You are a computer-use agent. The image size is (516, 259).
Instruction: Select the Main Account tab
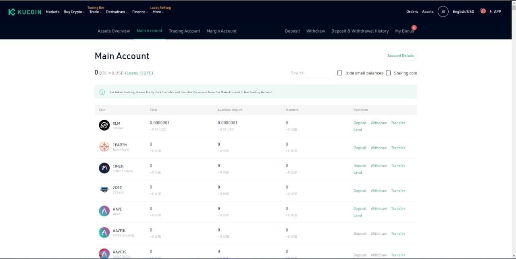point(149,31)
